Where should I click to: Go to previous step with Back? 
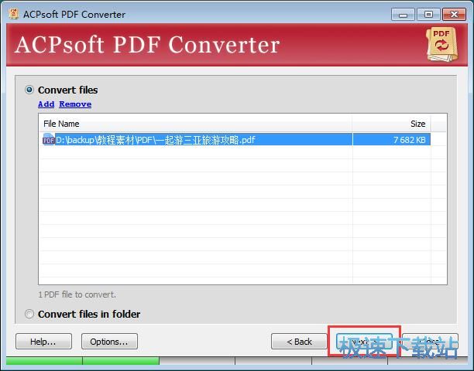coord(299,342)
